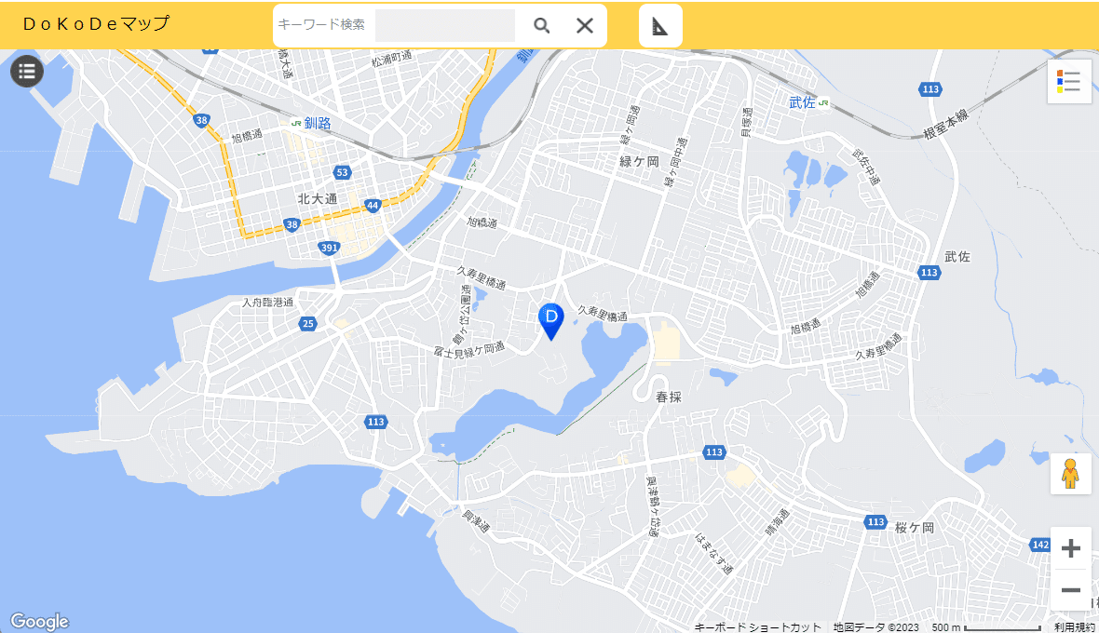Click the route 44 shield marker
The height and width of the screenshot is (633, 1099).
[373, 205]
